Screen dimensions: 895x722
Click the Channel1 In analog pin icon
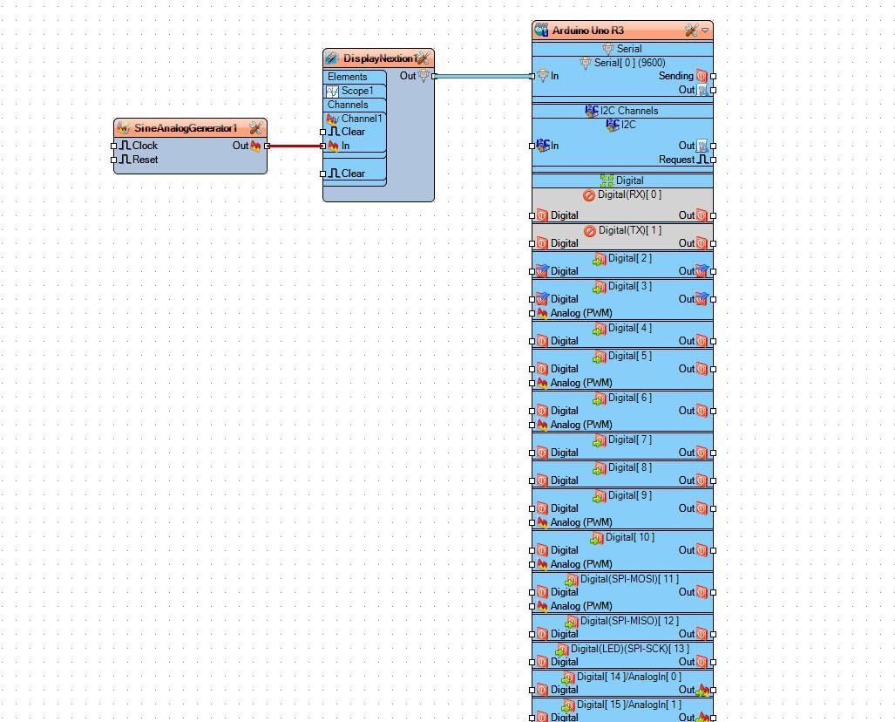coord(334,146)
